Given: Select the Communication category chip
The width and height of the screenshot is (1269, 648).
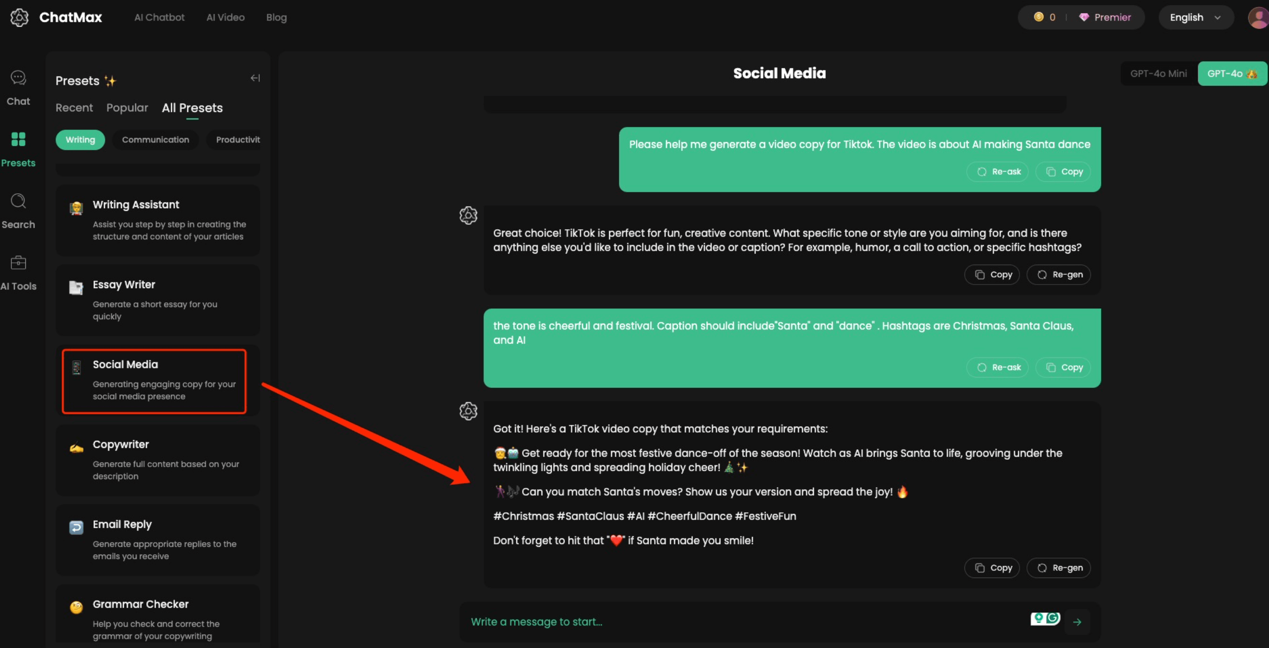Looking at the screenshot, I should coord(155,140).
